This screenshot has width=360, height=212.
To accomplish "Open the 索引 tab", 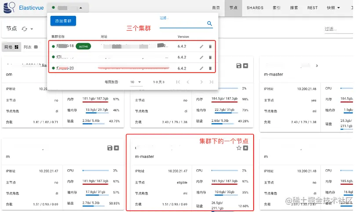I will (276, 8).
